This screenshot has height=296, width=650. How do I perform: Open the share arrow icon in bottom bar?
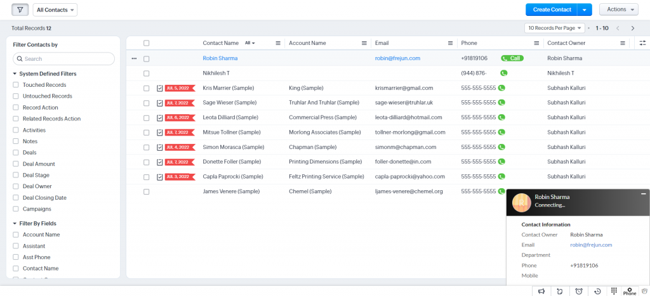(x=560, y=291)
